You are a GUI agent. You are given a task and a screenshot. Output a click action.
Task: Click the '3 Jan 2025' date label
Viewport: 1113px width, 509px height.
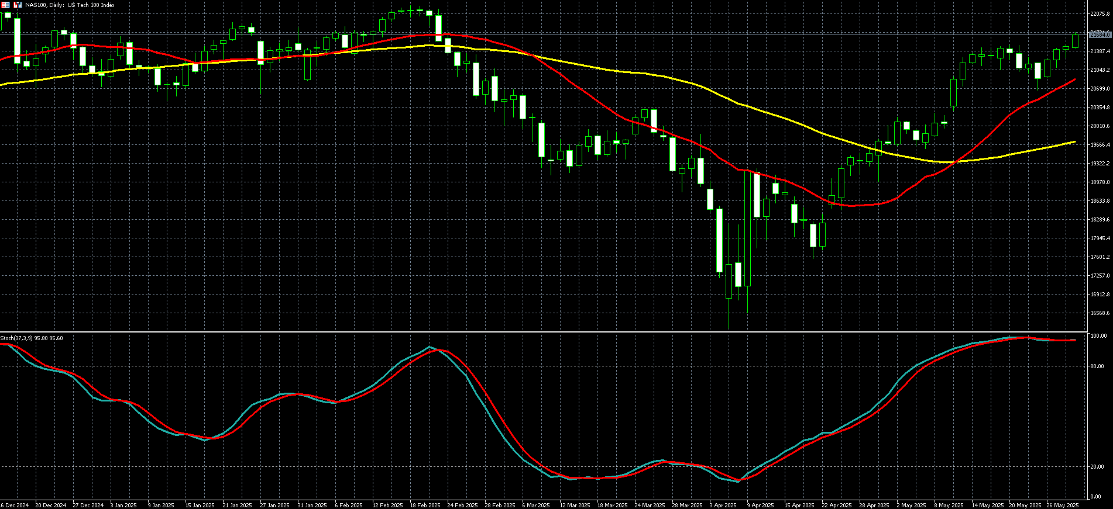click(x=123, y=505)
